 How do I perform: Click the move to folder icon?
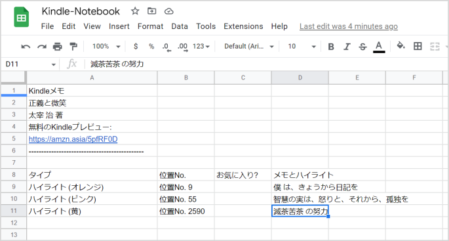[152, 11]
